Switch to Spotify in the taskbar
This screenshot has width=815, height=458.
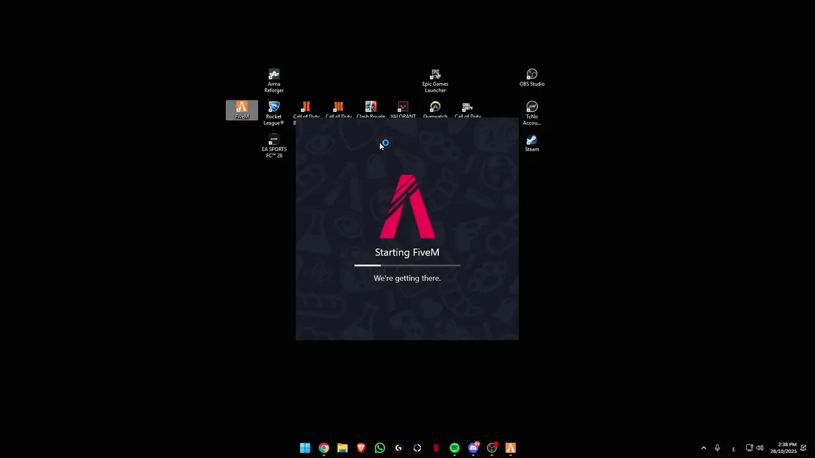pyautogui.click(x=455, y=448)
